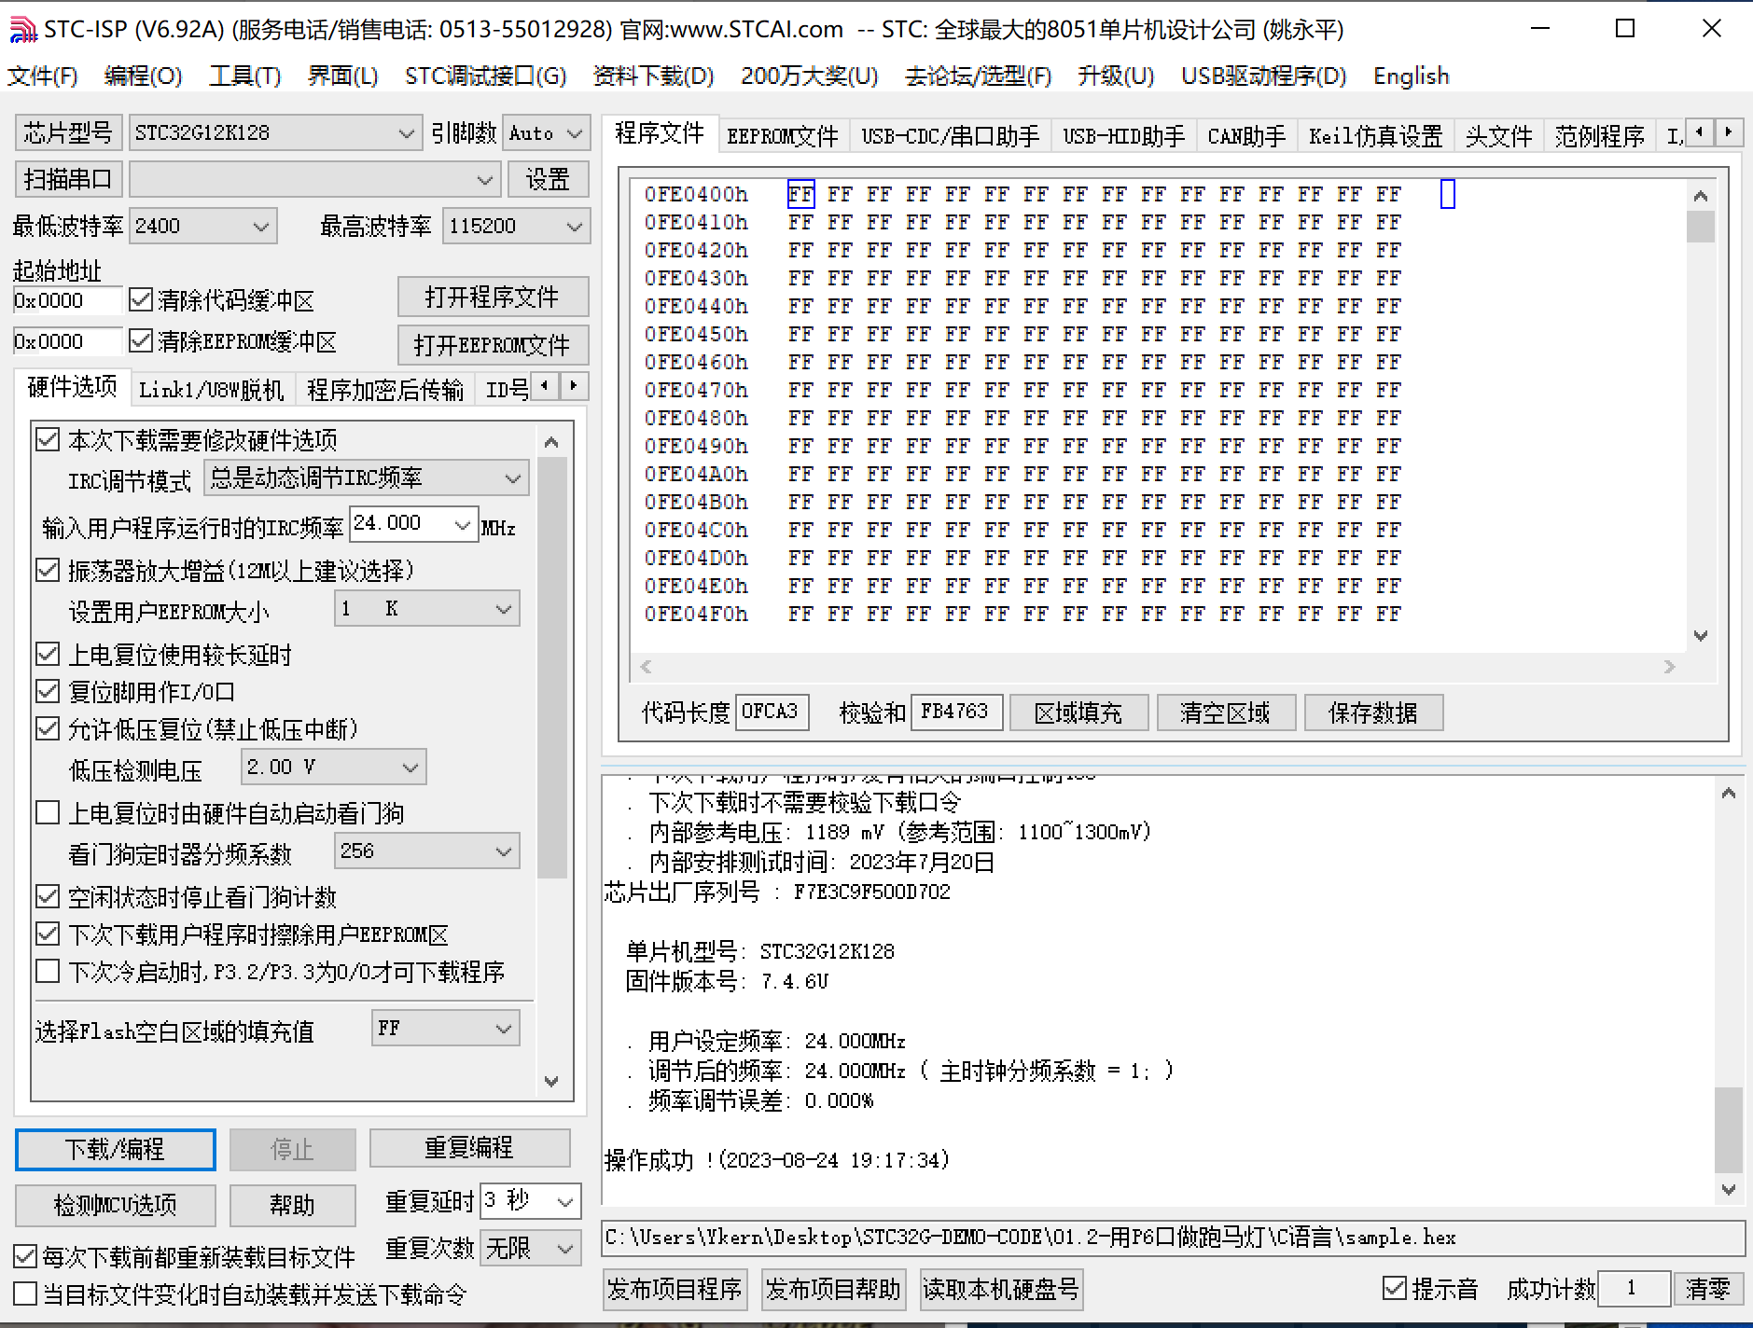Open IRC frequency 24.000 MHz dropdown
The image size is (1753, 1328).
click(413, 524)
